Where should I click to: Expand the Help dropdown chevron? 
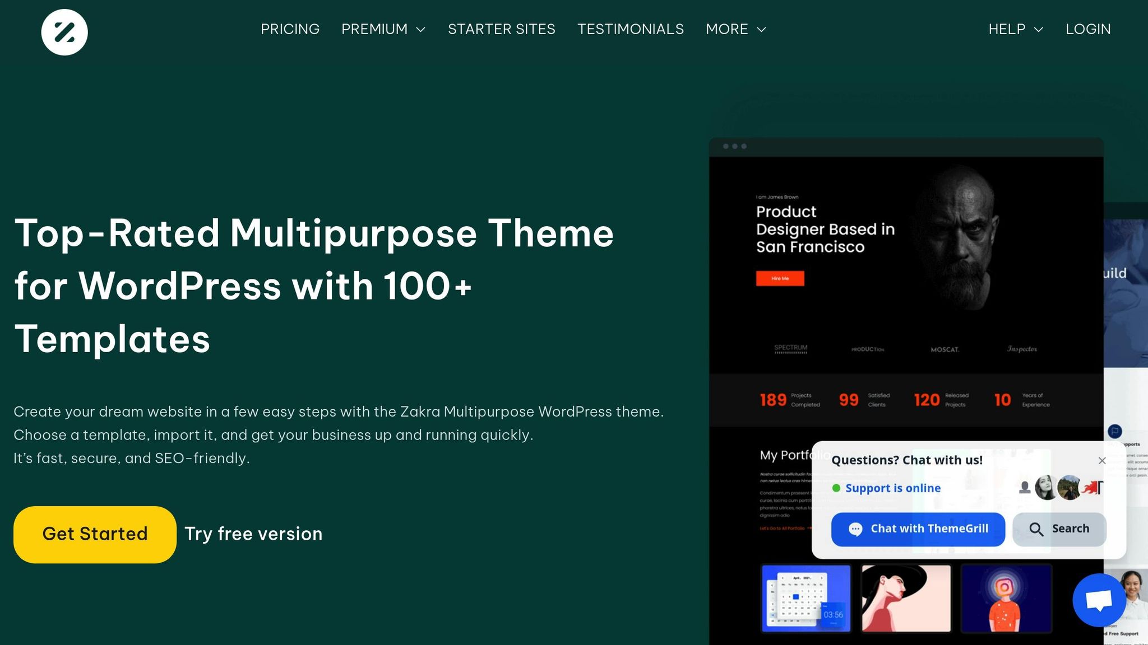pos(1039,30)
